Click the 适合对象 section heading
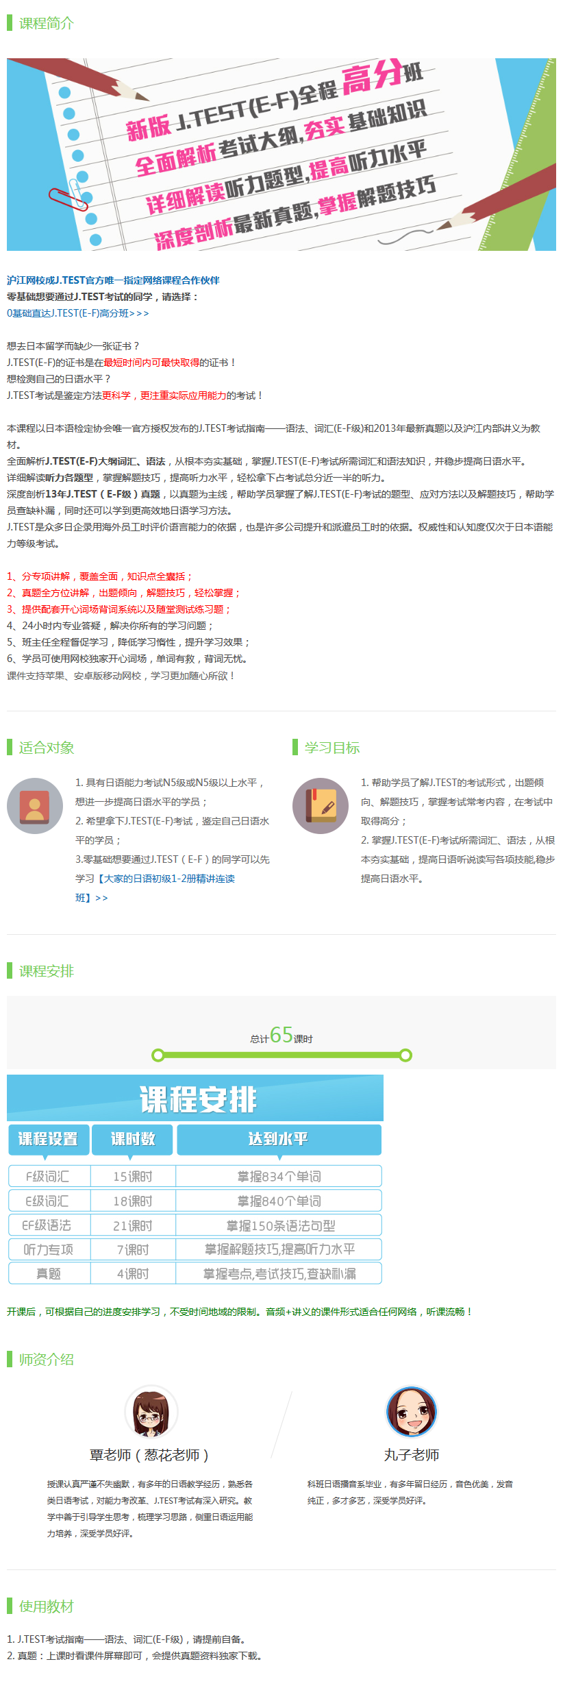The width and height of the screenshot is (563, 1688). coord(47,748)
